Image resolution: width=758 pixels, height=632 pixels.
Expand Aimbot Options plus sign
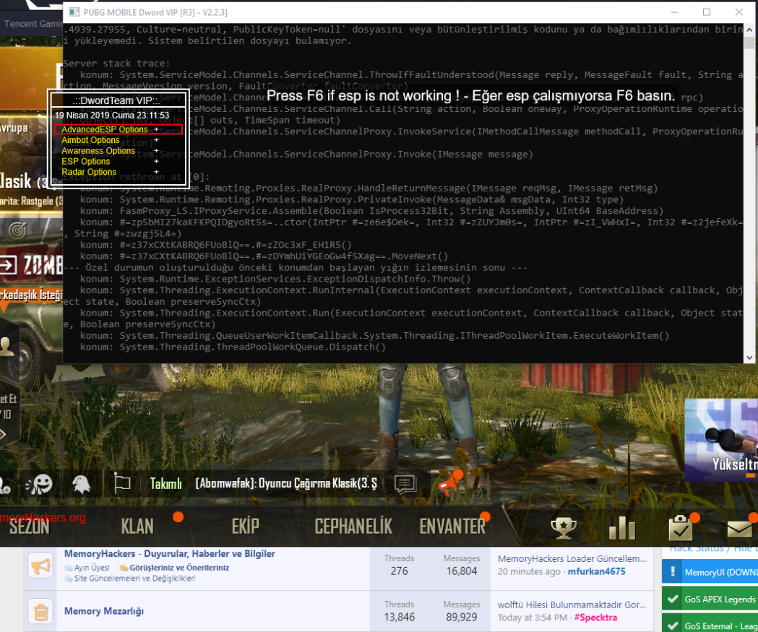coord(156,140)
